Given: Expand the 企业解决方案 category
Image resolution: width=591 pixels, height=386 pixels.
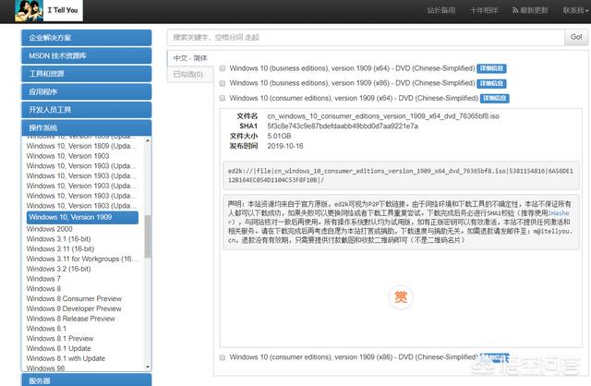Looking at the screenshot, I should click(x=86, y=38).
